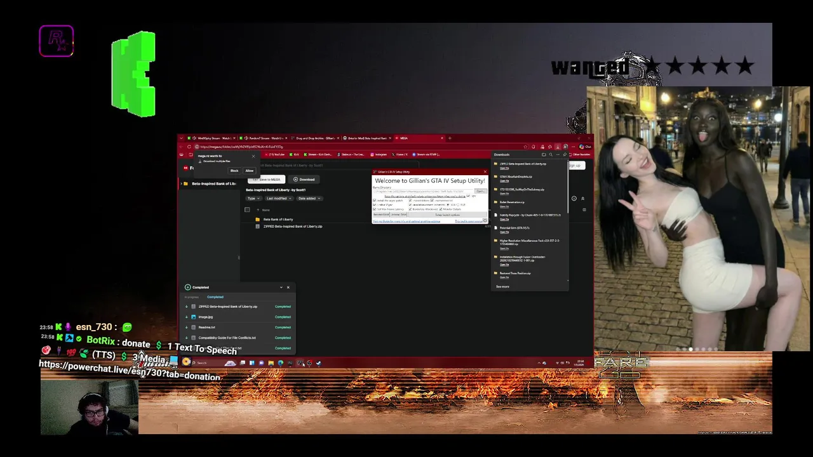Viewport: 813px width, 457px height.
Task: Toggle the Borderless Windowed checkbox
Action: pos(410,209)
